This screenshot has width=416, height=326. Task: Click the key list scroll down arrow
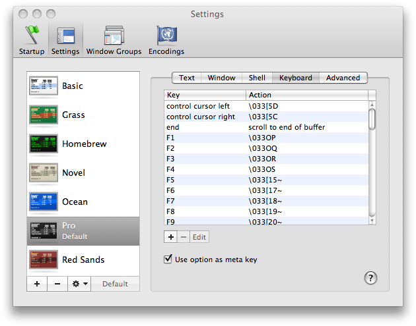pyautogui.click(x=372, y=221)
